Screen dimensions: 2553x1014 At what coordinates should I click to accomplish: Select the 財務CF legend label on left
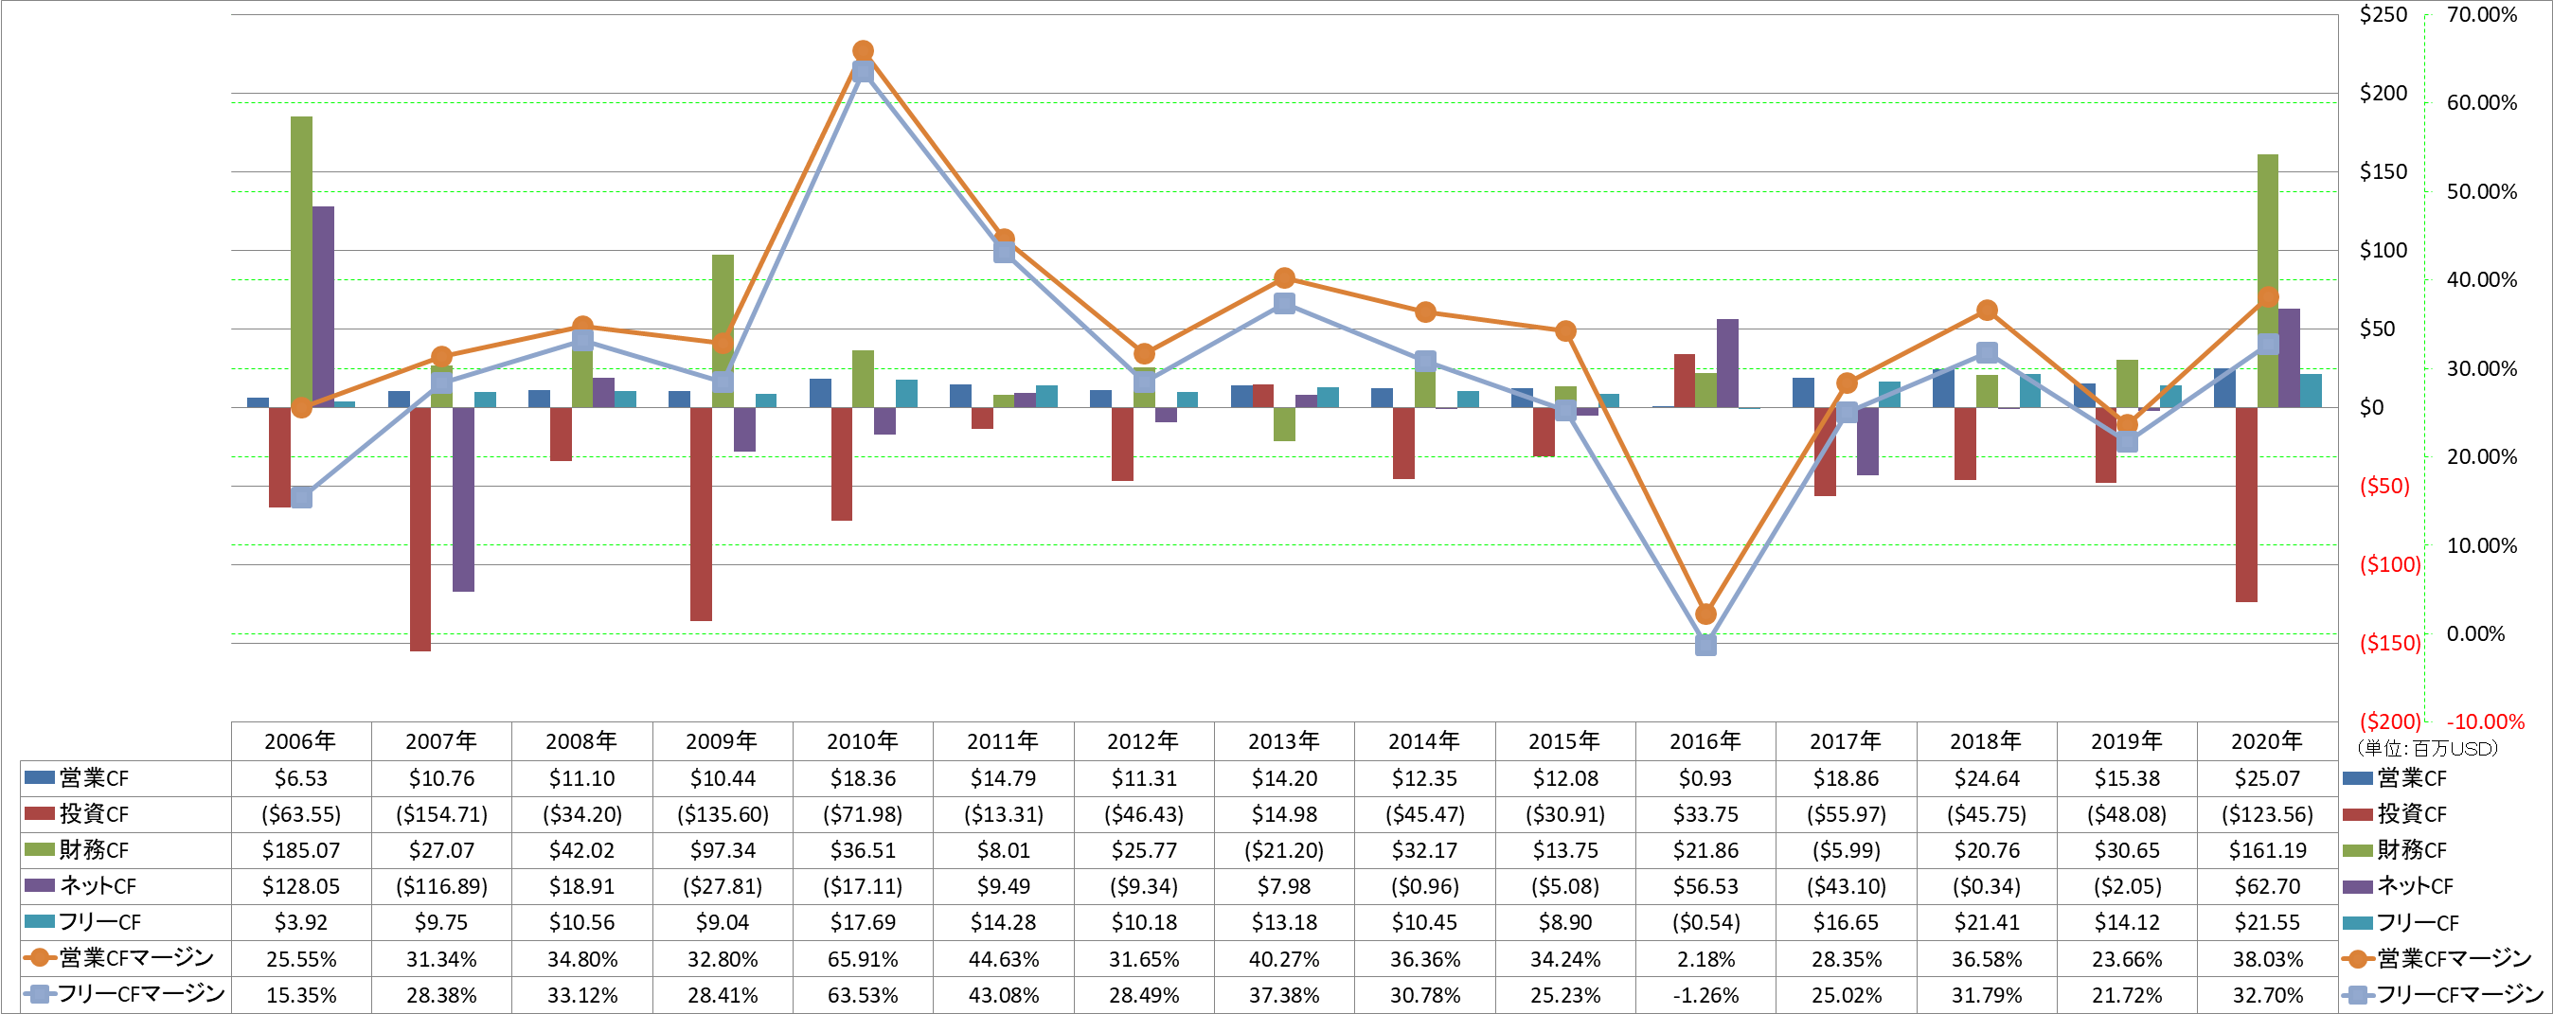point(94,850)
